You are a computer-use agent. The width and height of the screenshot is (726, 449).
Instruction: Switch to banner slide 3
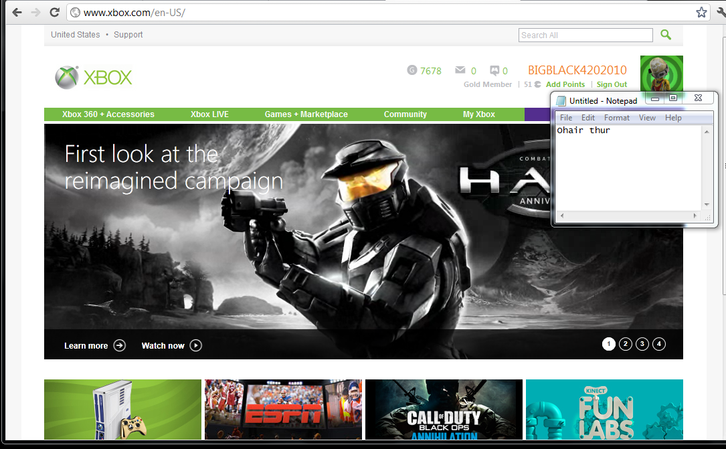click(642, 344)
